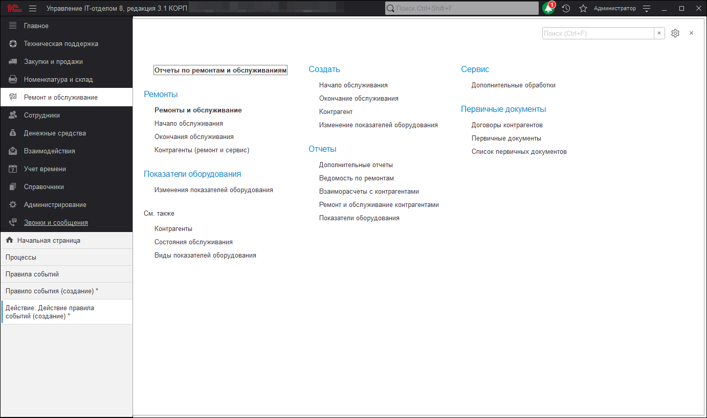Image resolution: width=707 pixels, height=418 pixels.
Task: Switch to the Начальная страница tab
Action: click(49, 240)
